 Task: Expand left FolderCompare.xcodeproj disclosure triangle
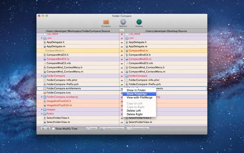[42, 97]
